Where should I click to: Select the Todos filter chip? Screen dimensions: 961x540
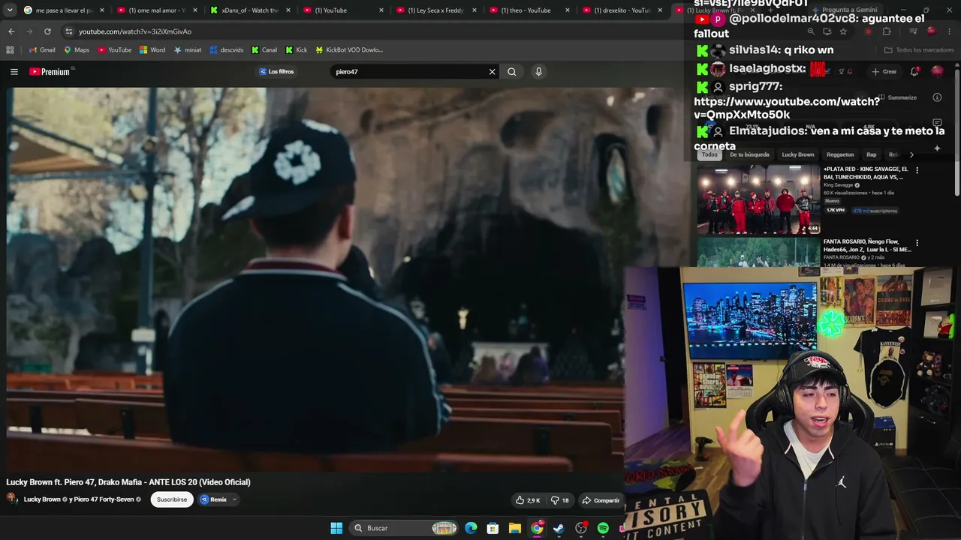[709, 154]
